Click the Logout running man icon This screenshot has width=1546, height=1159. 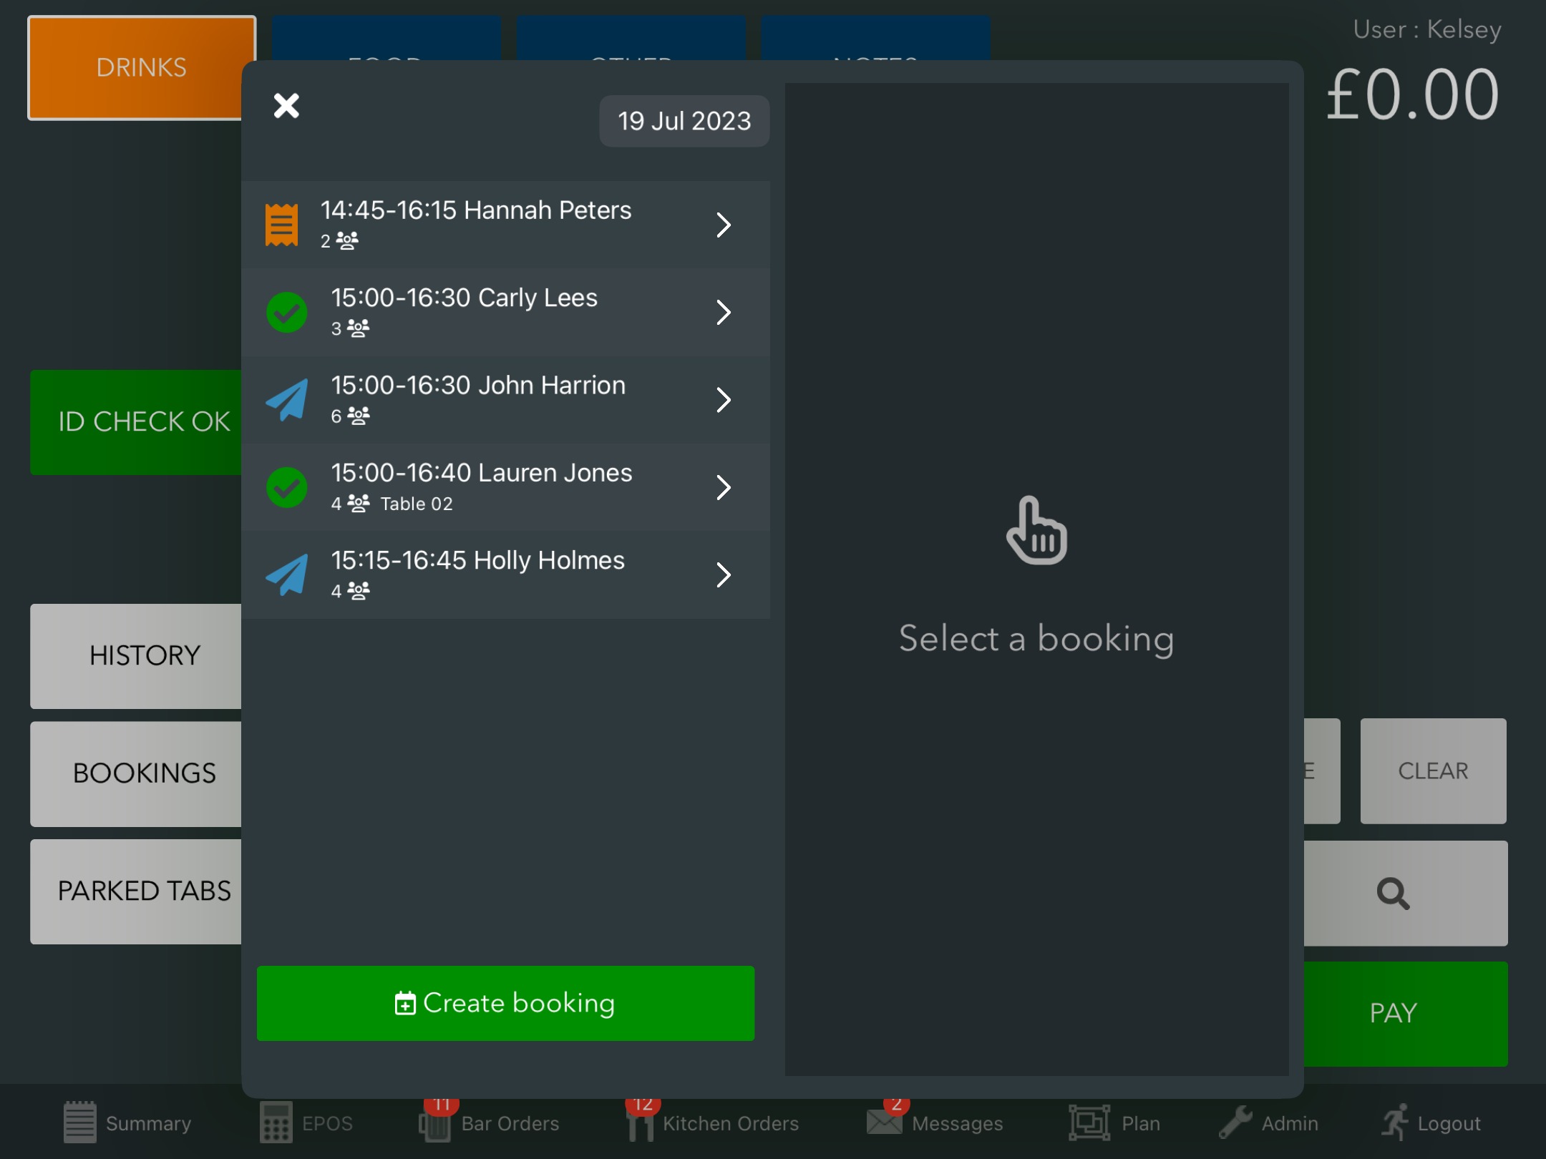[x=1394, y=1123]
